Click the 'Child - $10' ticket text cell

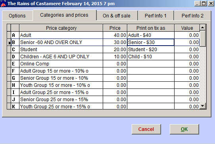pyautogui.click(x=151, y=57)
